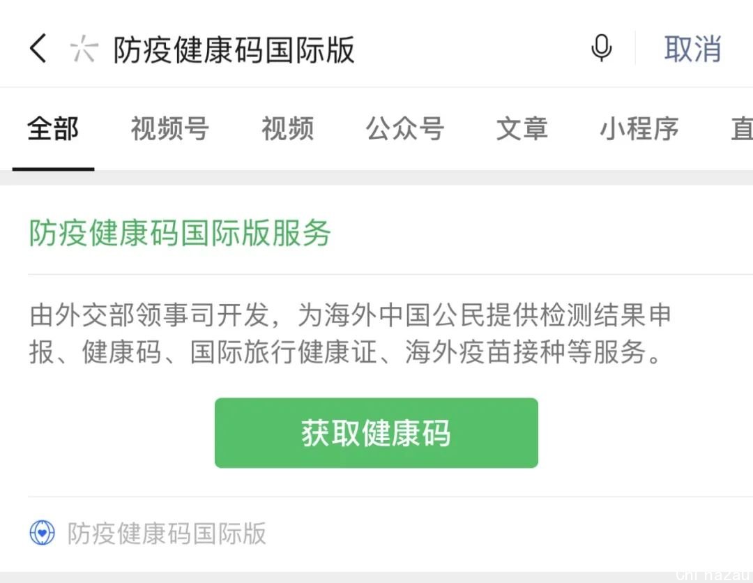The width and height of the screenshot is (753, 583).
Task: Click the black underline beneath 全部 tab
Action: (53, 169)
